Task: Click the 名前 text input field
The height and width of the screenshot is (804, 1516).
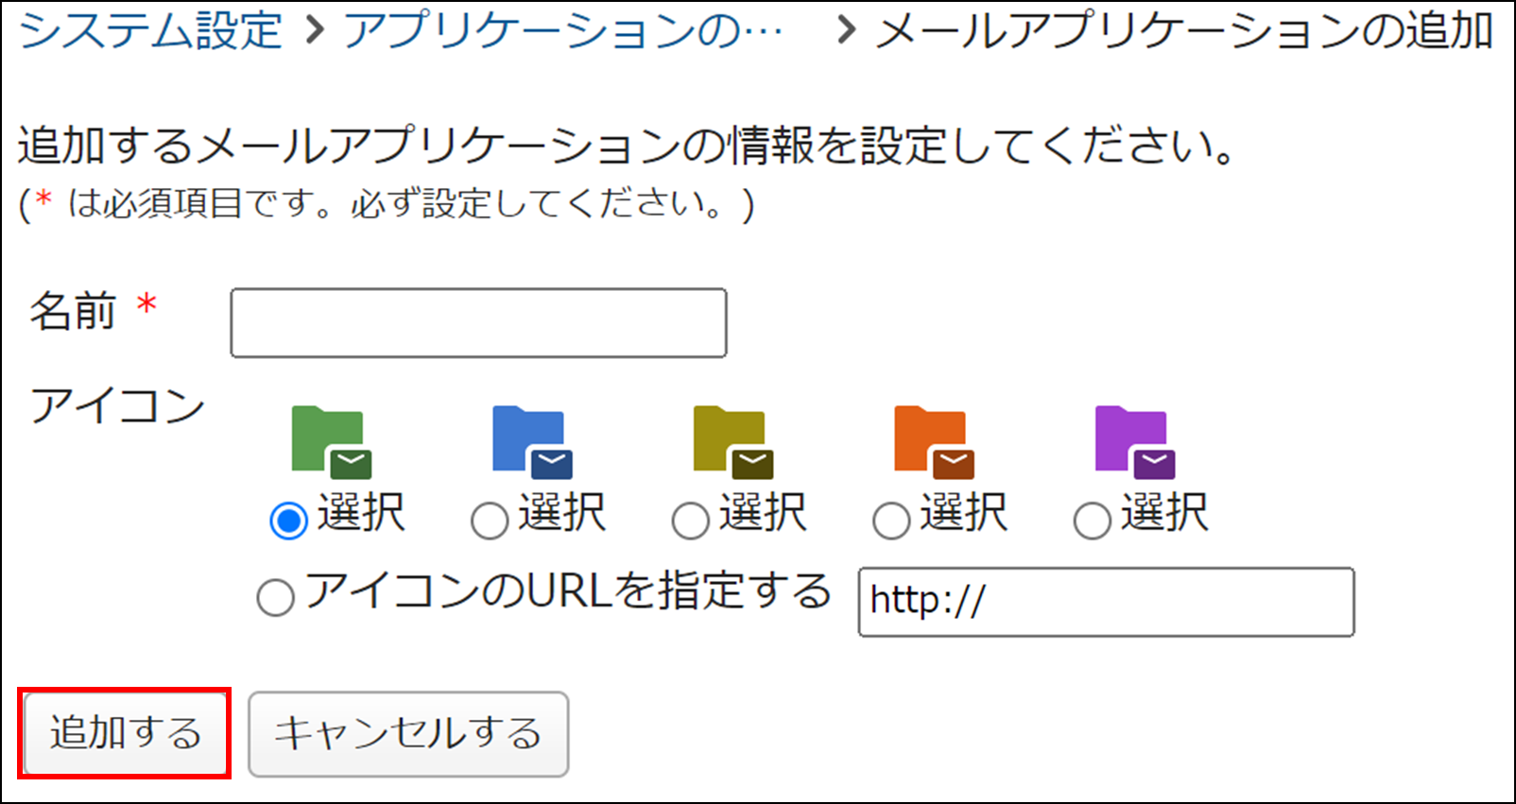Action: [478, 323]
